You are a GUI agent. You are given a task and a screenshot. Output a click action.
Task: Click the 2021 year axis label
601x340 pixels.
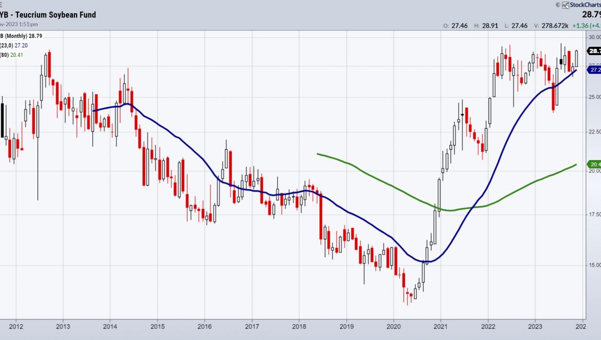point(441,327)
